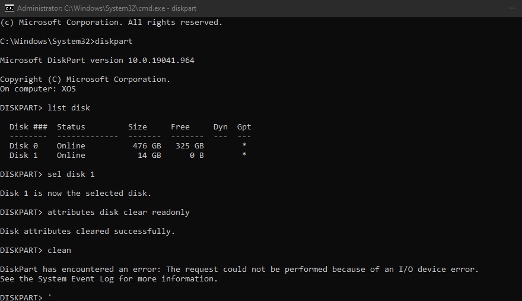Viewport: 522px width, 301px height.
Task: Click the 476 GB size value
Action: 147,146
